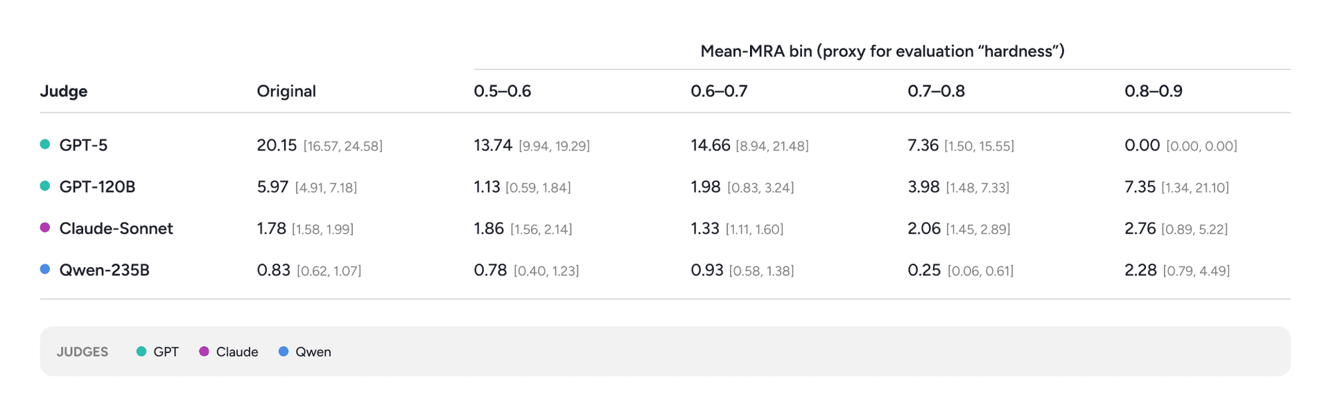Select the 0.5–0.6 bin header
Viewport: 1331px width, 403px height.
503,91
